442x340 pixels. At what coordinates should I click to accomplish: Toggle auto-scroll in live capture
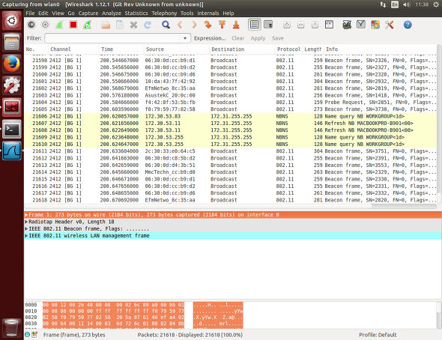point(268,25)
